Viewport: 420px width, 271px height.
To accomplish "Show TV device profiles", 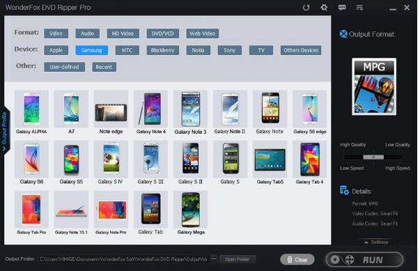I will pyautogui.click(x=261, y=50).
